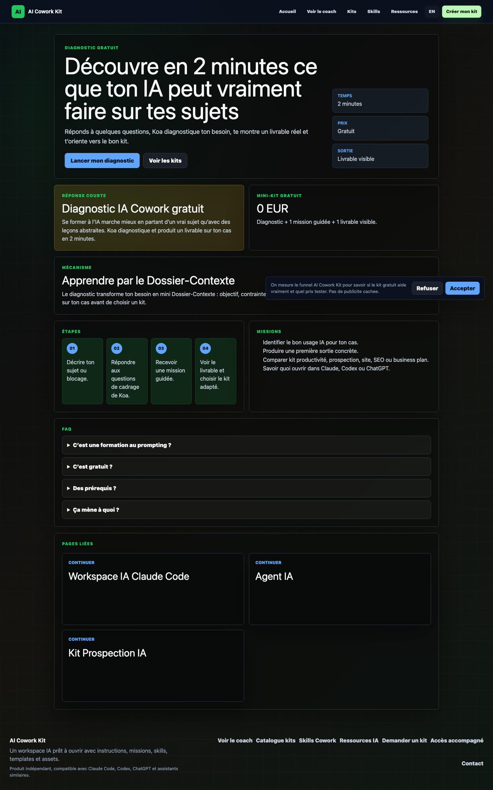The width and height of the screenshot is (493, 790).
Task: Click the 'Diagnostic IA Cowork gratuit' heading
Action: (133, 209)
